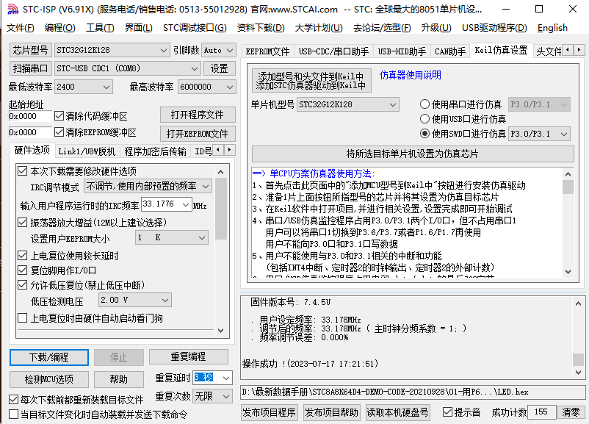The height and width of the screenshot is (424, 589).
Task: Switch to USB-CDC/串口助手 tab
Action: click(x=333, y=51)
